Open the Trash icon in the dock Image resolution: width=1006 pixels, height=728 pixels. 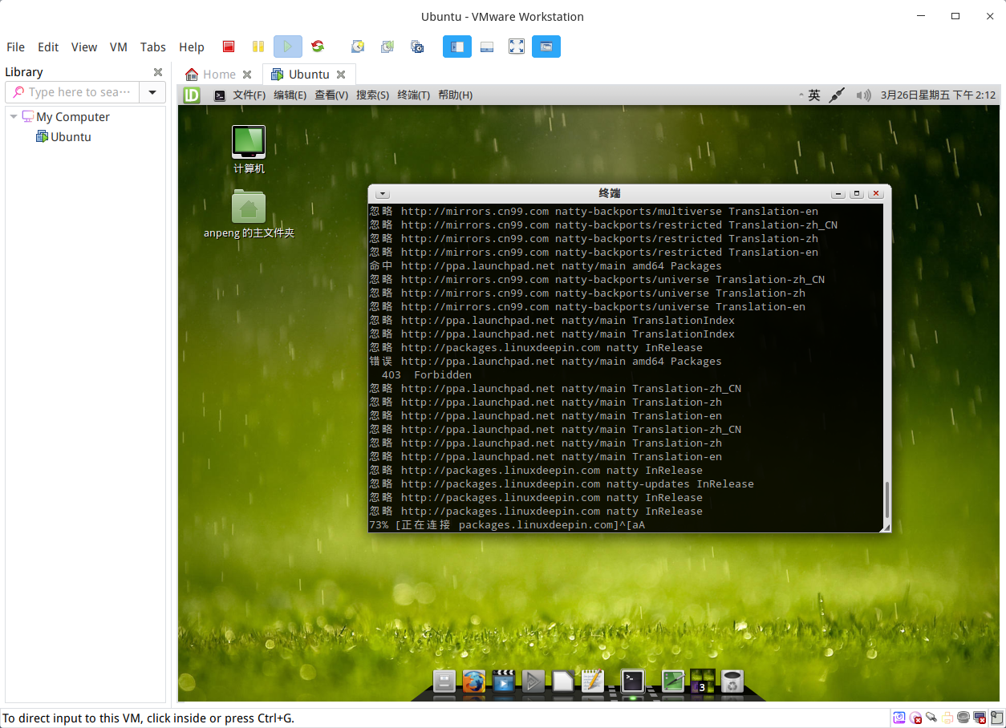coord(732,681)
